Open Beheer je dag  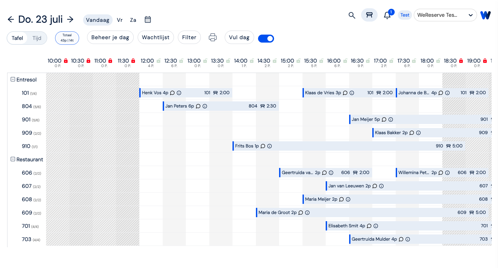click(110, 37)
